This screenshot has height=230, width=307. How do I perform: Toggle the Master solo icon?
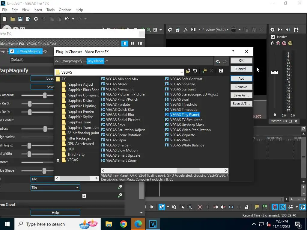290,43
